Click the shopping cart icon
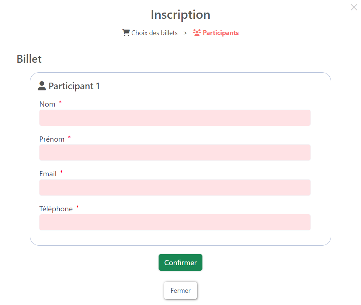 pos(126,32)
